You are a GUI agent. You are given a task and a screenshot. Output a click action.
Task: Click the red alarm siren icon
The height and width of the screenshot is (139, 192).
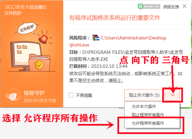pos(43,39)
